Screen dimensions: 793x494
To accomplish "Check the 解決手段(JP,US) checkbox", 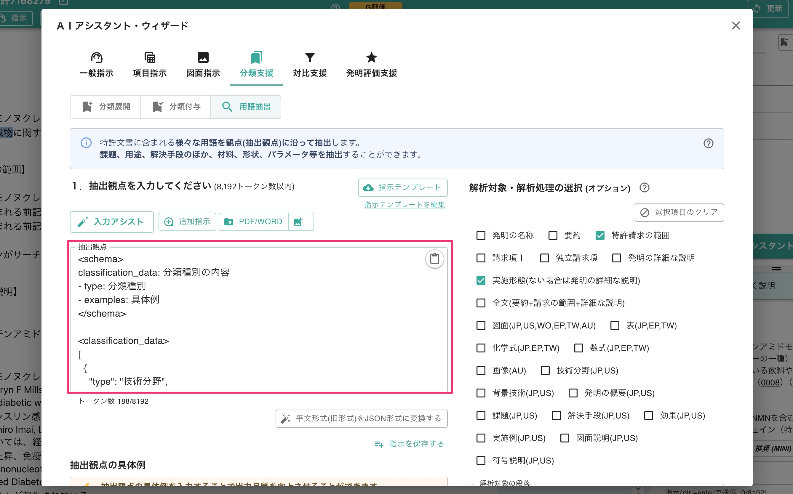I will coord(556,415).
